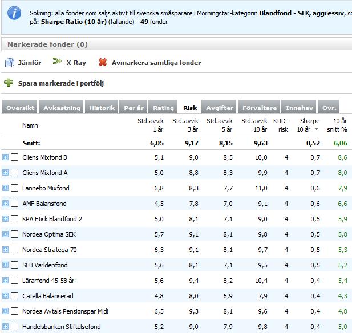Expand the Lannebo Mixfond row
Screen dimensions: 352x333
pyautogui.click(x=5, y=188)
